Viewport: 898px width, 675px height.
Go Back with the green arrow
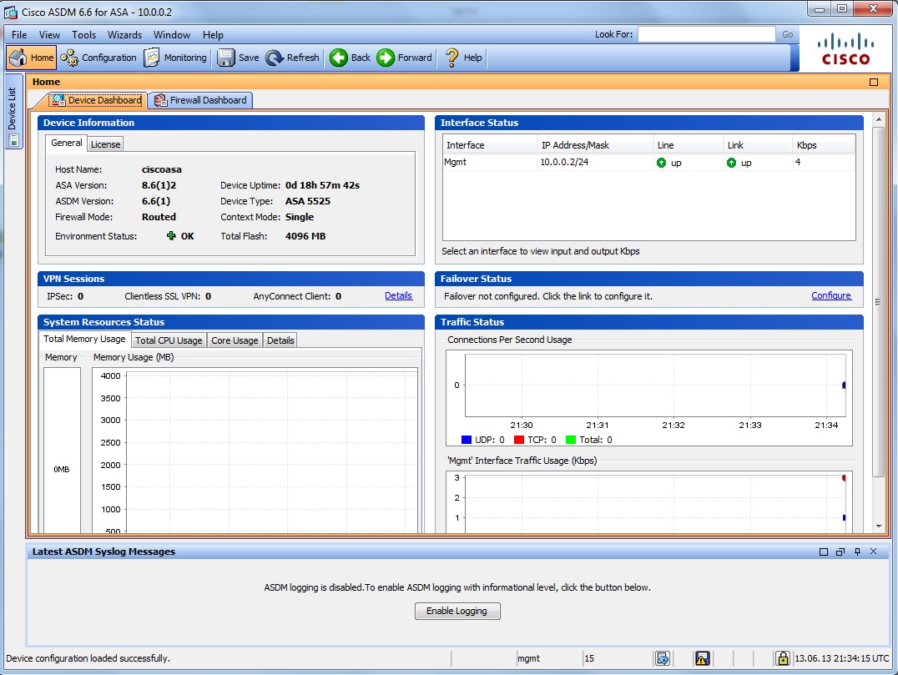(x=351, y=58)
